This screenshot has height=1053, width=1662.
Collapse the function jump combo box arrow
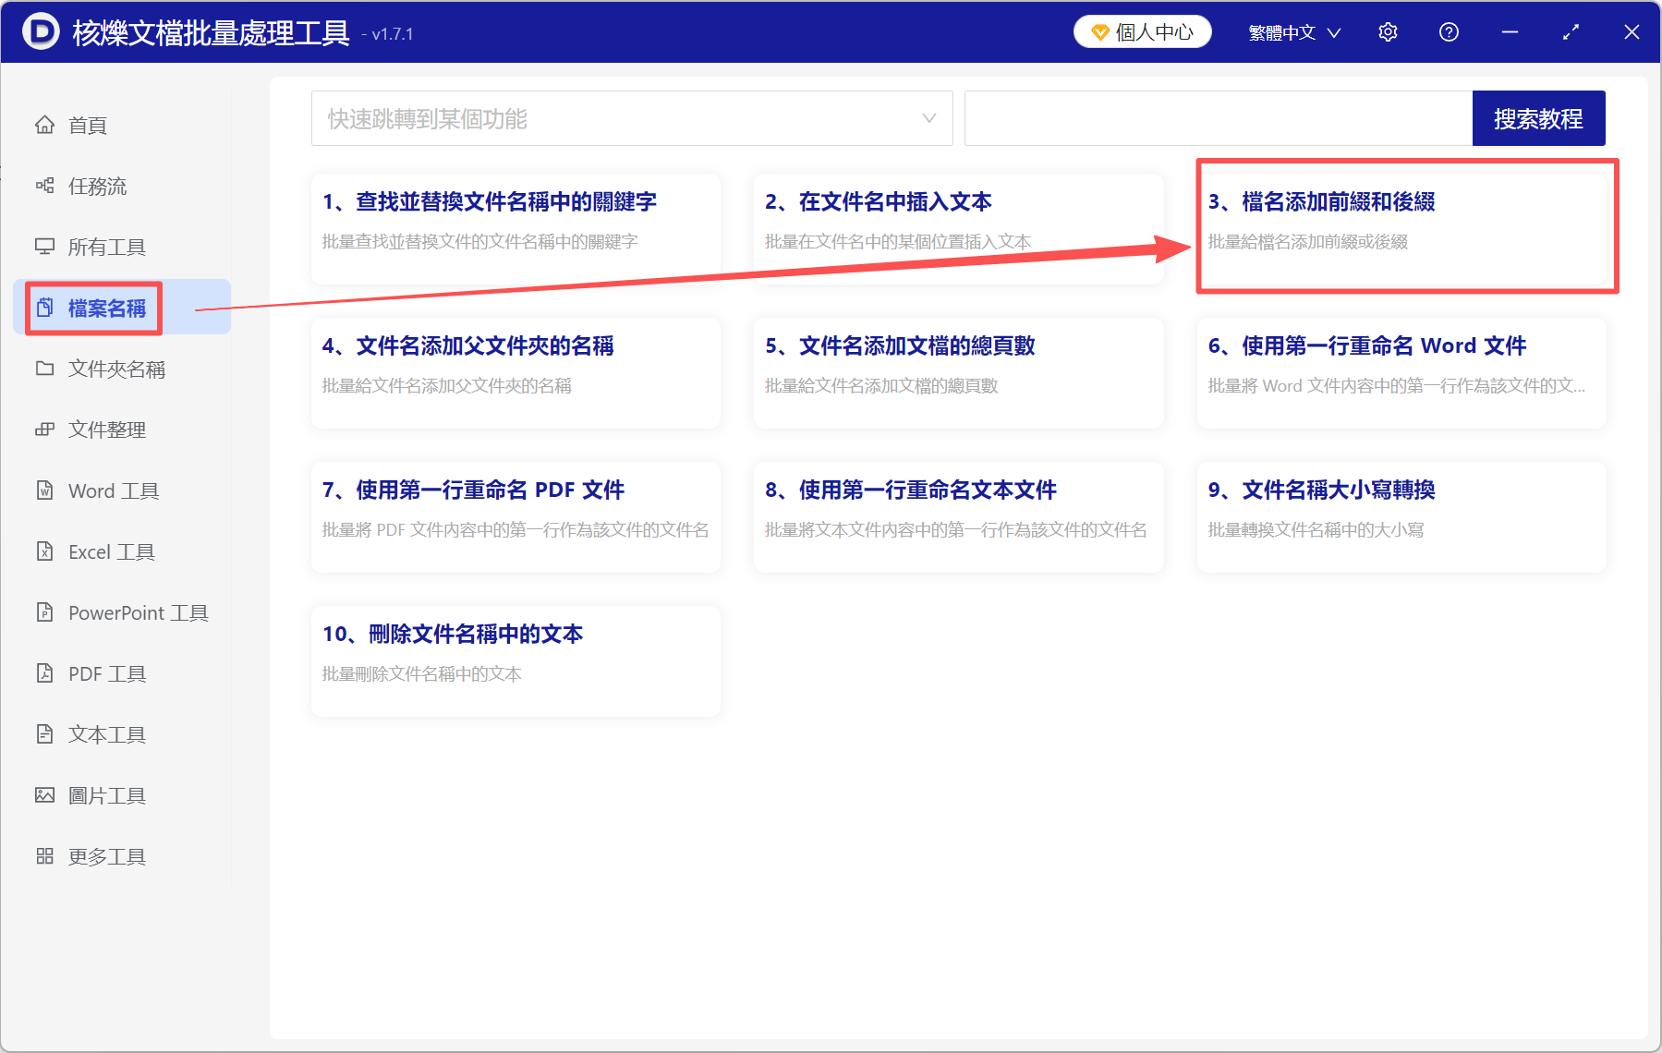tap(928, 118)
